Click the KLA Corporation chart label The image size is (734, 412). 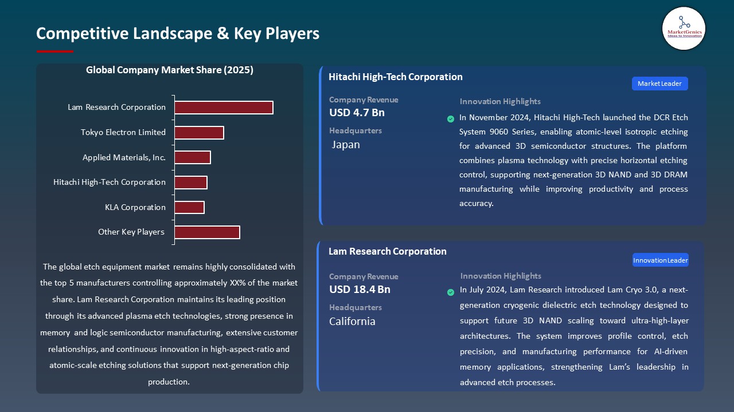135,207
